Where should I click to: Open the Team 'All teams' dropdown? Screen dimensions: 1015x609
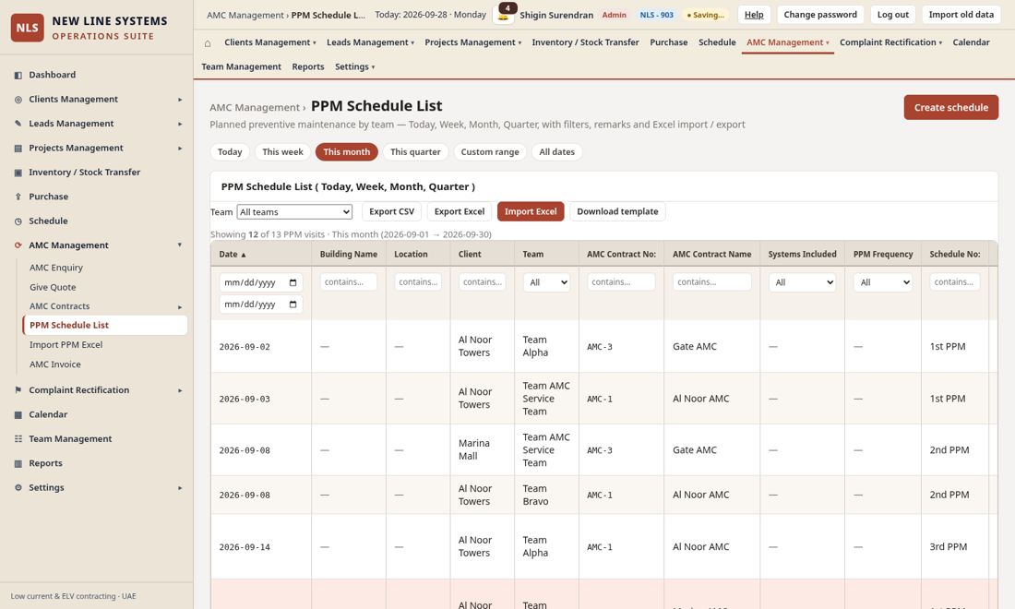click(x=294, y=211)
